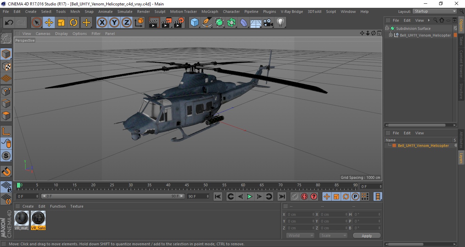The image size is (465, 247).
Task: Open the MoGraph menu
Action: coord(210,12)
